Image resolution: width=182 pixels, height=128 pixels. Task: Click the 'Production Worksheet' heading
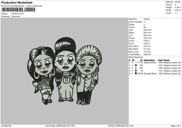17,2
